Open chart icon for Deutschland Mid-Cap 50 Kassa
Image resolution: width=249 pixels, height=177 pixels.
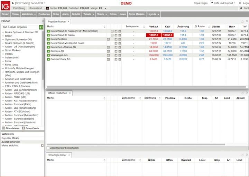tap(116, 43)
